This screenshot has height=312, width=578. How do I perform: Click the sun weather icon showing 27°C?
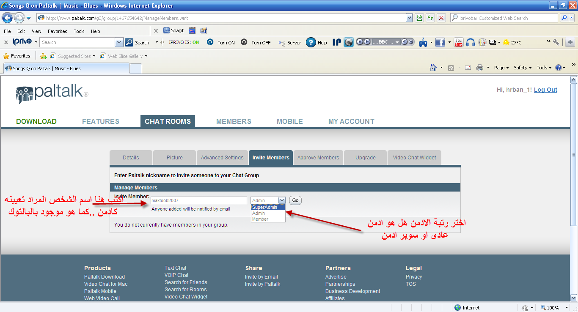coord(506,42)
